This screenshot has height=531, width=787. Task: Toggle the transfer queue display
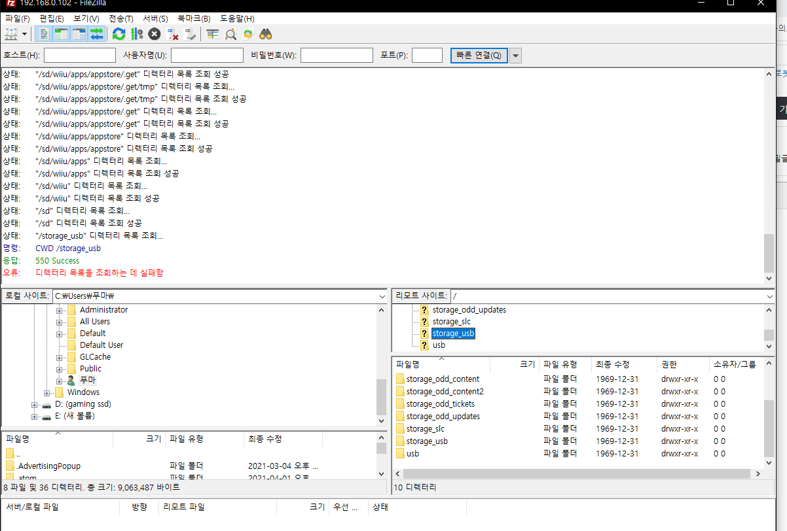coord(96,34)
